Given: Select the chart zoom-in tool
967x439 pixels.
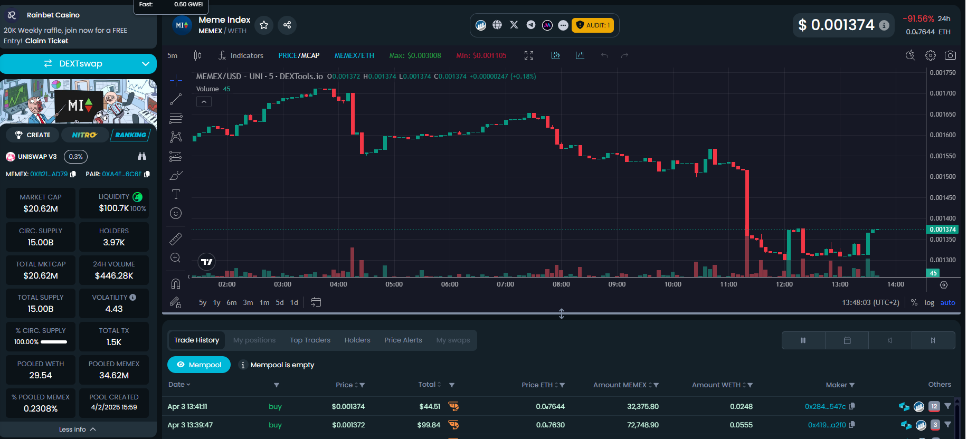Looking at the screenshot, I should 176,258.
